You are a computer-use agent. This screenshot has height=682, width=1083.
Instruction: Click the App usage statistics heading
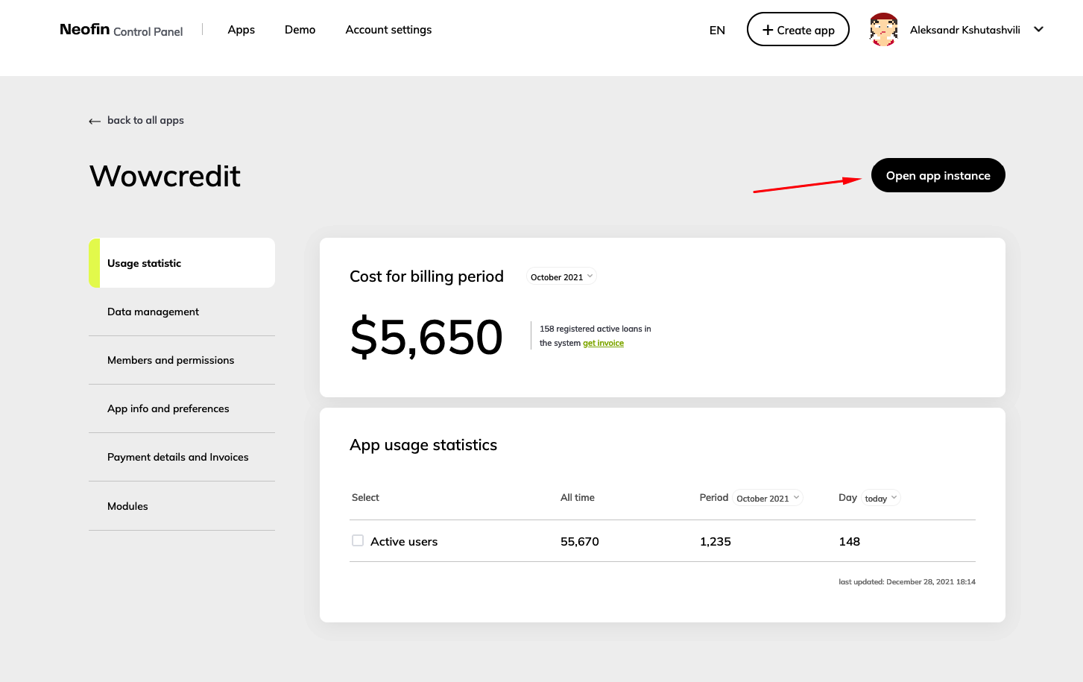(423, 445)
